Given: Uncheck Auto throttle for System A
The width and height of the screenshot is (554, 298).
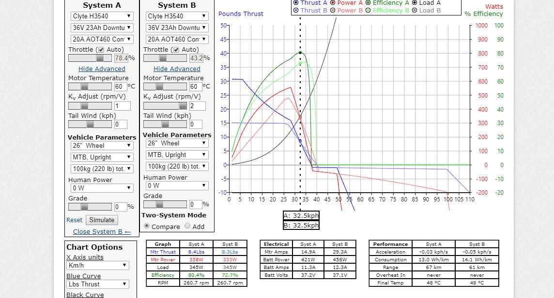Looking at the screenshot, I should [101, 50].
